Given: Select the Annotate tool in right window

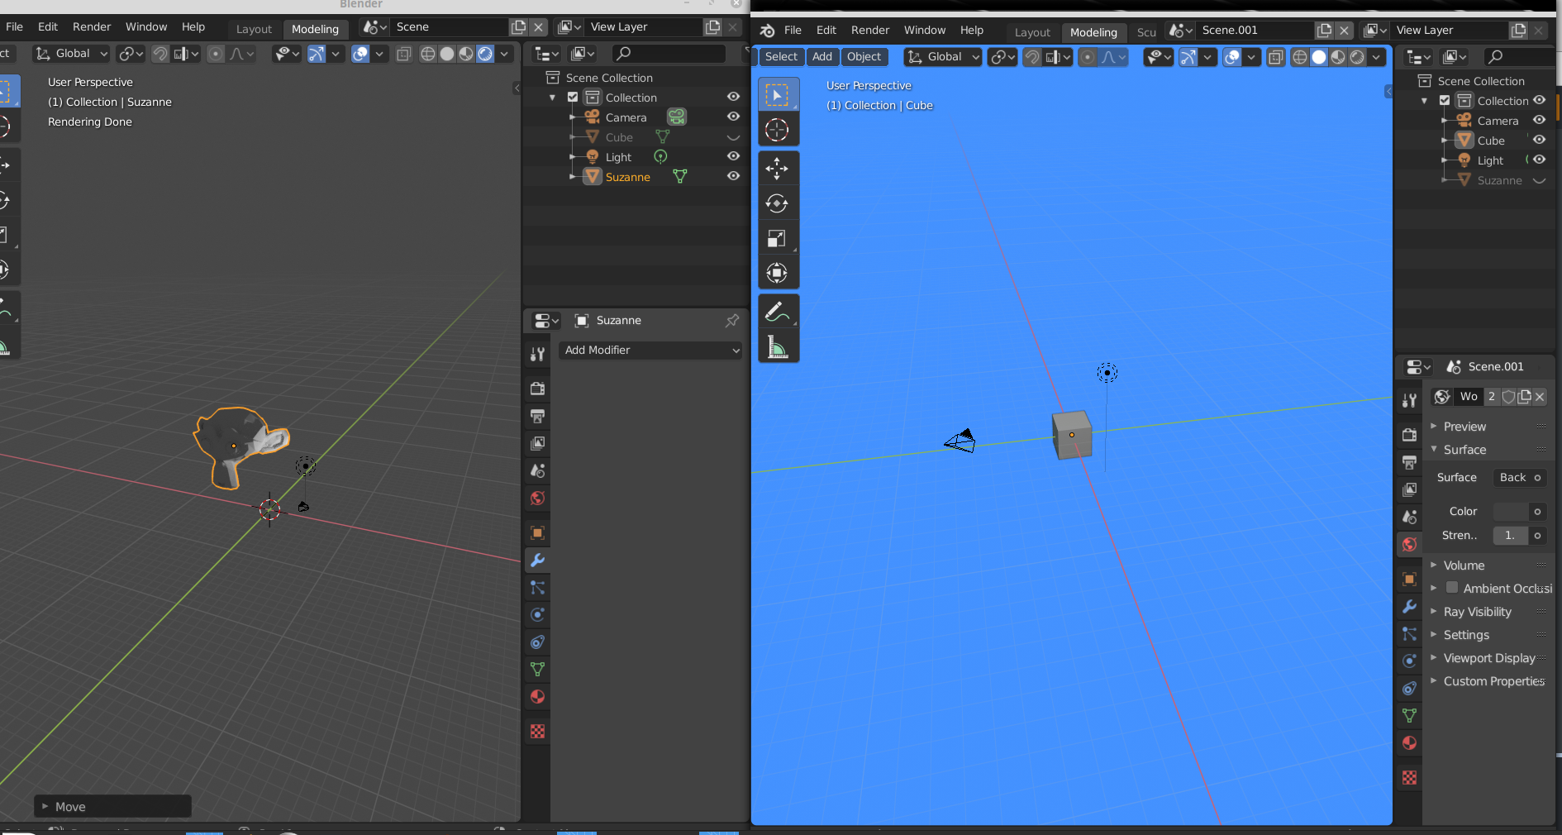Looking at the screenshot, I should (x=777, y=312).
